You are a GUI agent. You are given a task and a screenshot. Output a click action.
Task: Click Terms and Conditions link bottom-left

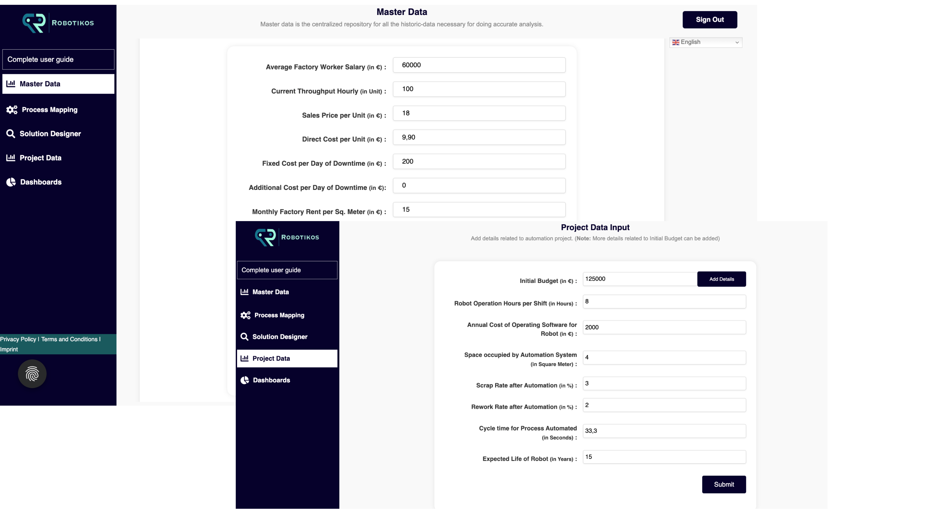[69, 339]
